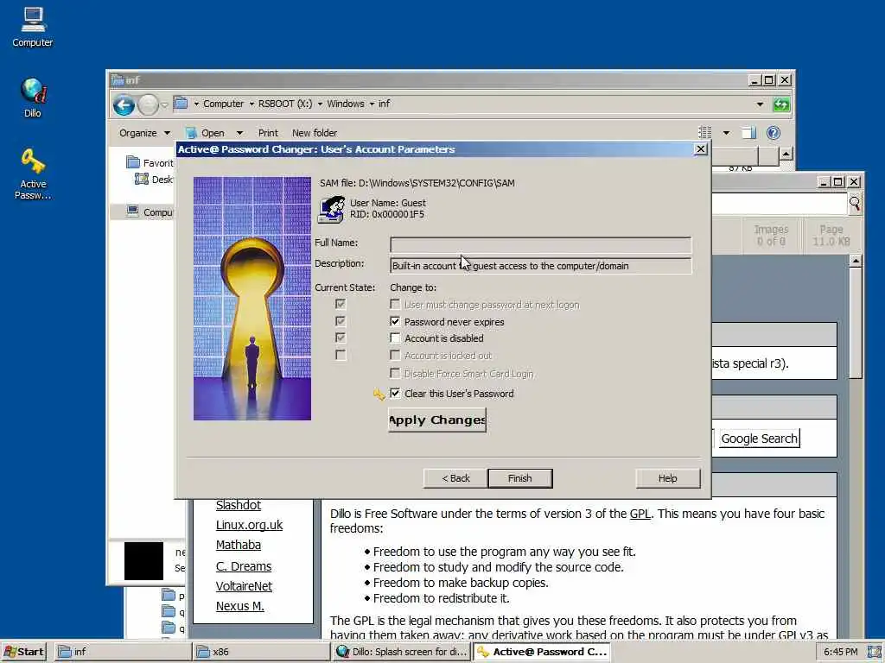Select the Favorites star folder icon

133,162
